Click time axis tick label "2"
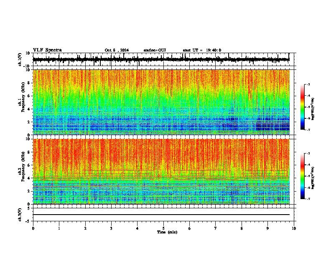This screenshot has width=331, height=256. [85, 228]
